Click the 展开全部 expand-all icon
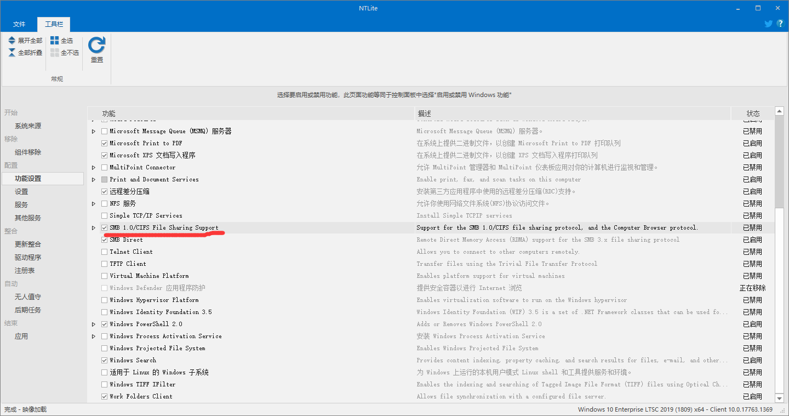 coord(12,41)
